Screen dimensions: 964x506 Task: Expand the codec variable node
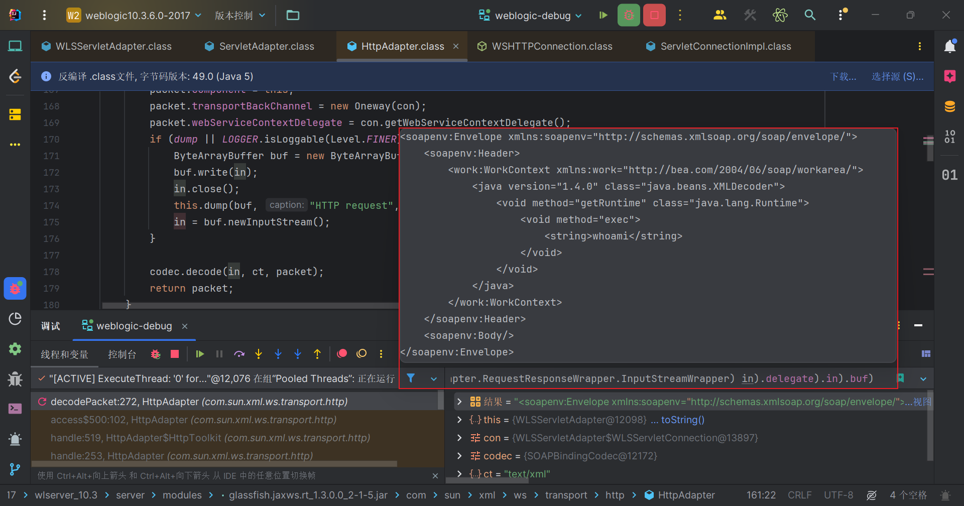(459, 456)
